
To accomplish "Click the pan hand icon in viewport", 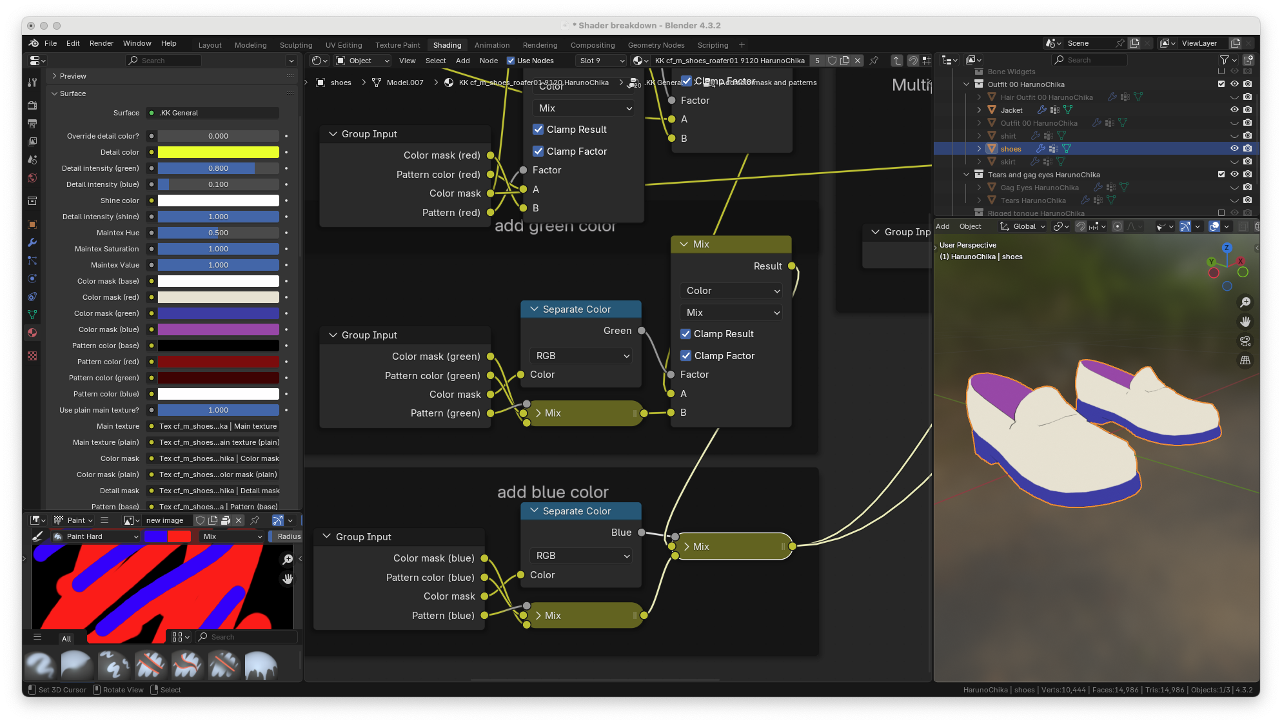I will (x=1245, y=321).
